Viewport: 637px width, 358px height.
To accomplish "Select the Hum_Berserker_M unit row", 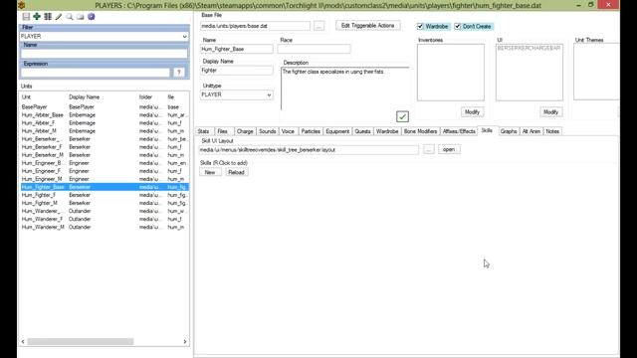I will pyautogui.click(x=105, y=155).
